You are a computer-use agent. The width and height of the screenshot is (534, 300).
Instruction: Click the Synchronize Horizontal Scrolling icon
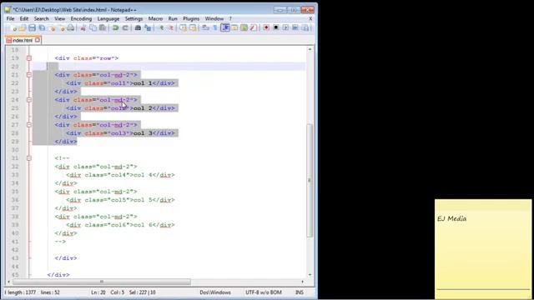[193, 27]
